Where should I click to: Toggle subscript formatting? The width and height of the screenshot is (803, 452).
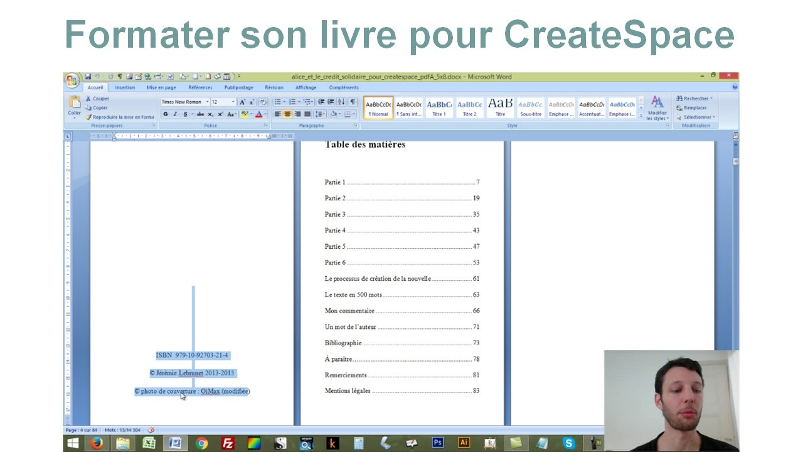pyautogui.click(x=210, y=114)
